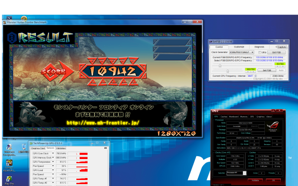The height and width of the screenshot is (186, 298).
Task: Click the Core Speed value in CPU-Z
Action: (x=235, y=156)
